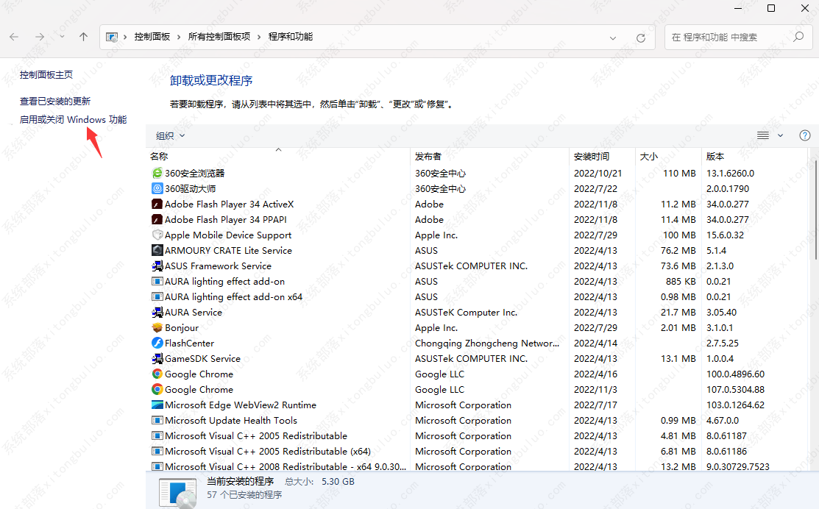The height and width of the screenshot is (509, 819).
Task: Sort list by 发布者 column header
Action: click(428, 156)
